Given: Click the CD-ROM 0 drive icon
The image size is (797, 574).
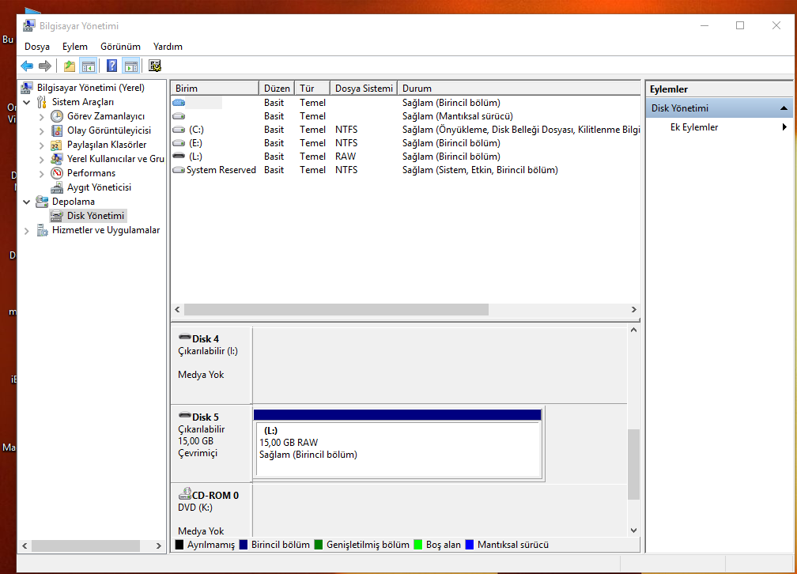Looking at the screenshot, I should [184, 493].
